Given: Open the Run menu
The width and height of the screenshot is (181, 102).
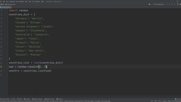Looking at the screenshot, I should point(26,1).
